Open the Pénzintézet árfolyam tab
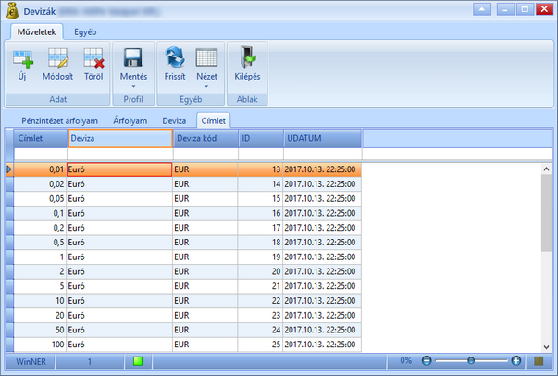 click(59, 120)
